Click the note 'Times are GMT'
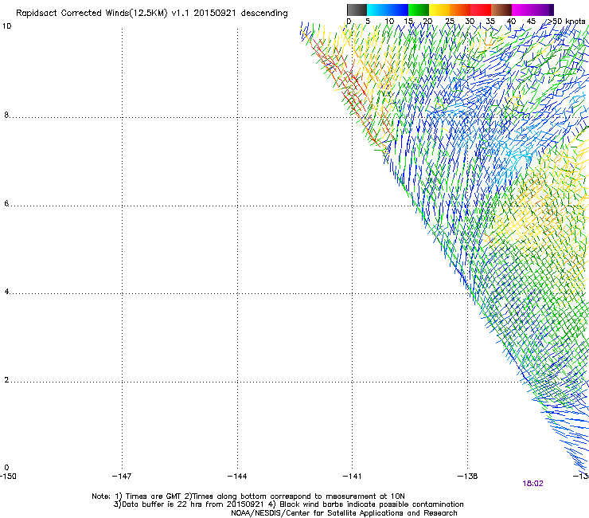This screenshot has width=589, height=518. click(x=154, y=496)
